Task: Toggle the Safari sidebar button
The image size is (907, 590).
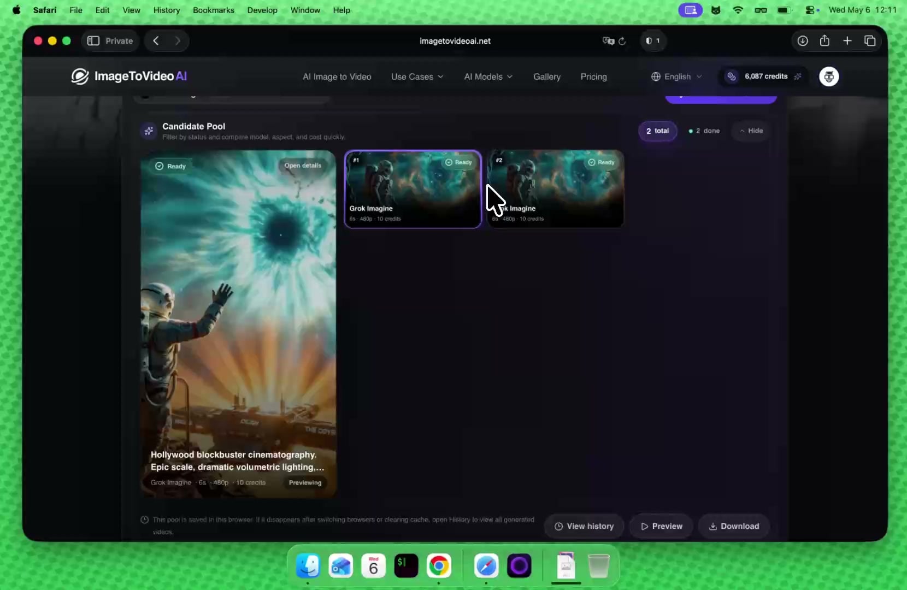Action: pos(93,41)
